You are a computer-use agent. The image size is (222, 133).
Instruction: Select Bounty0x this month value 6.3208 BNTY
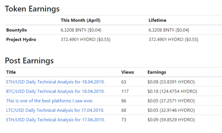(81, 30)
